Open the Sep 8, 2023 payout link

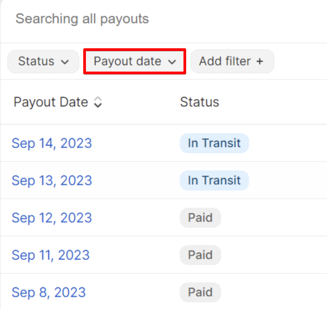click(x=49, y=292)
